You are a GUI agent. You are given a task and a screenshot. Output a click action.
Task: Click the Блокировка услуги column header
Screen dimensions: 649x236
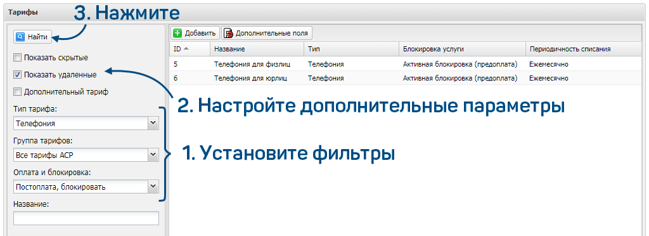click(x=462, y=49)
